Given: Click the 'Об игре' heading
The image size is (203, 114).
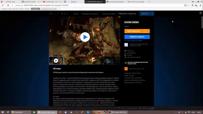Looking at the screenshot, I should click(57, 69).
